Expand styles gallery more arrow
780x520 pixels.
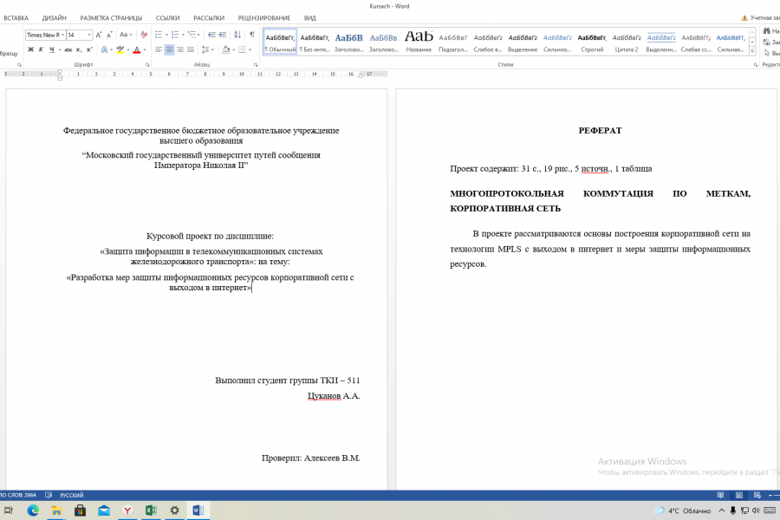pyautogui.click(x=752, y=51)
